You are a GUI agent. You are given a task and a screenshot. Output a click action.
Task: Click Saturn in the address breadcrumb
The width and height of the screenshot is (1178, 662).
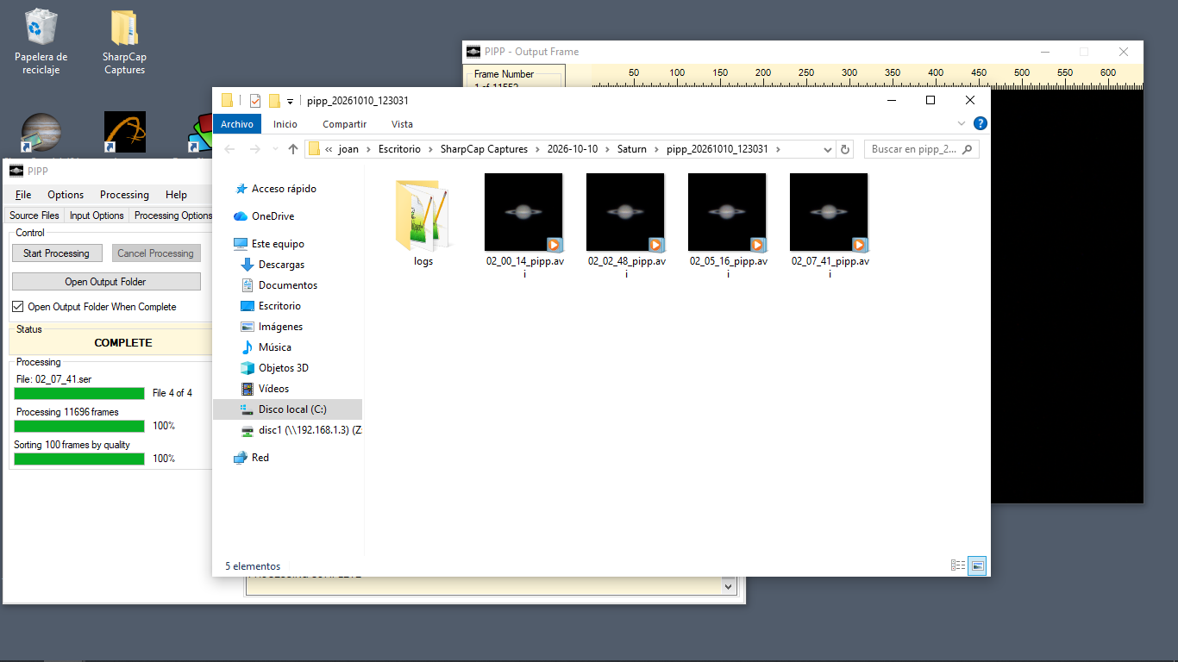coord(631,149)
